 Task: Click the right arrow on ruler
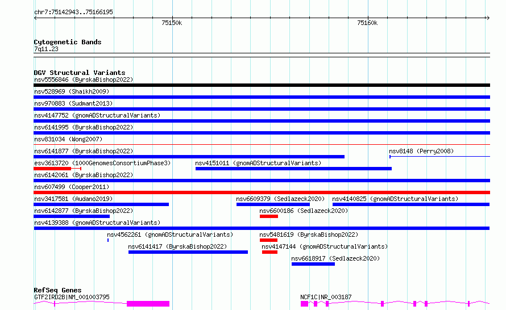[488, 18]
